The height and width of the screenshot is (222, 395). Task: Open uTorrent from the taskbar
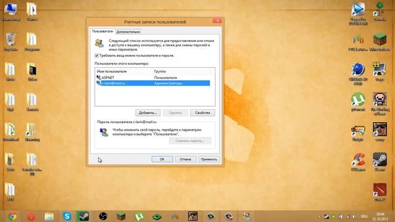tap(139, 216)
